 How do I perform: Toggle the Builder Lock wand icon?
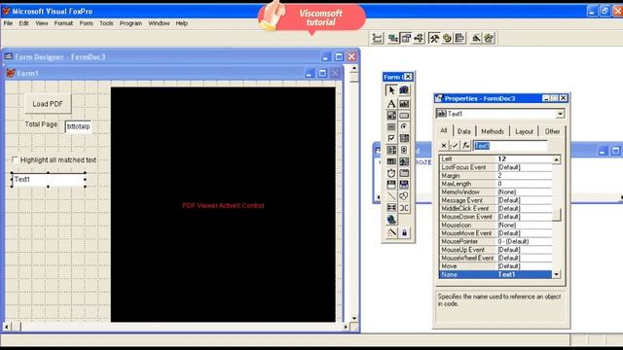[391, 233]
